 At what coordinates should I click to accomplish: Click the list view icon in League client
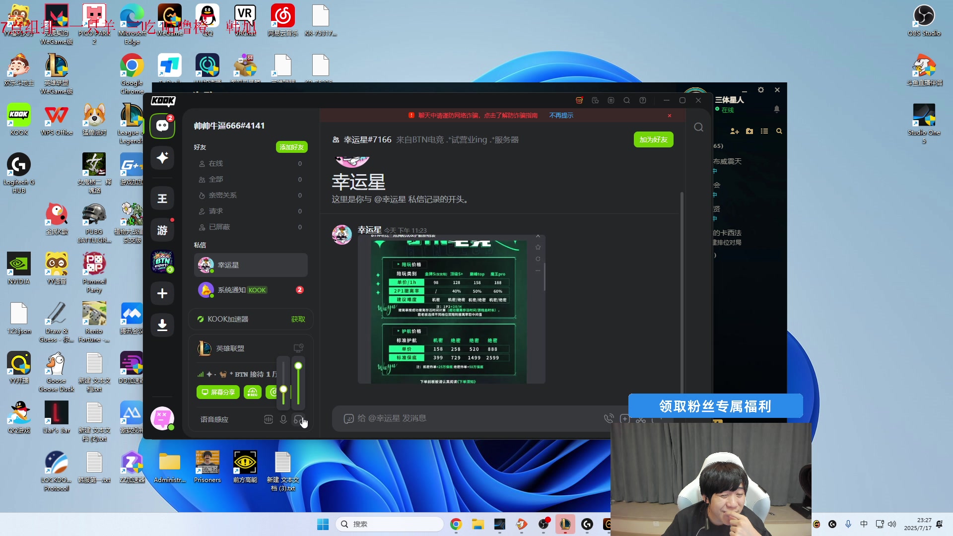tap(764, 132)
